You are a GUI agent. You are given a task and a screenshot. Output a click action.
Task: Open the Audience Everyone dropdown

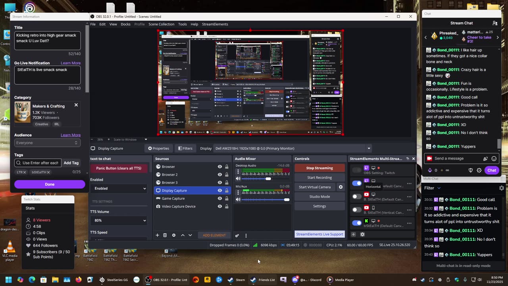click(47, 143)
